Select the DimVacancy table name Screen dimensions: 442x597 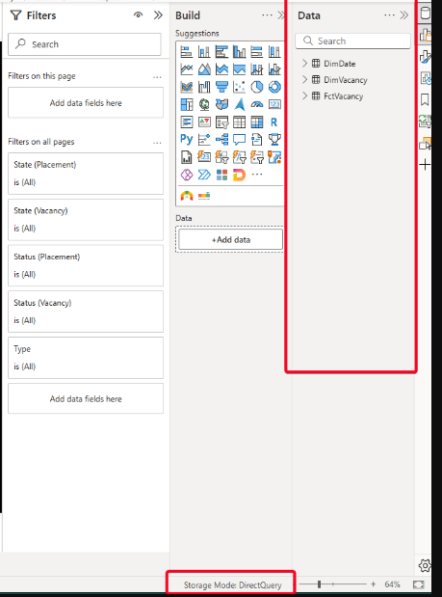pyautogui.click(x=346, y=80)
